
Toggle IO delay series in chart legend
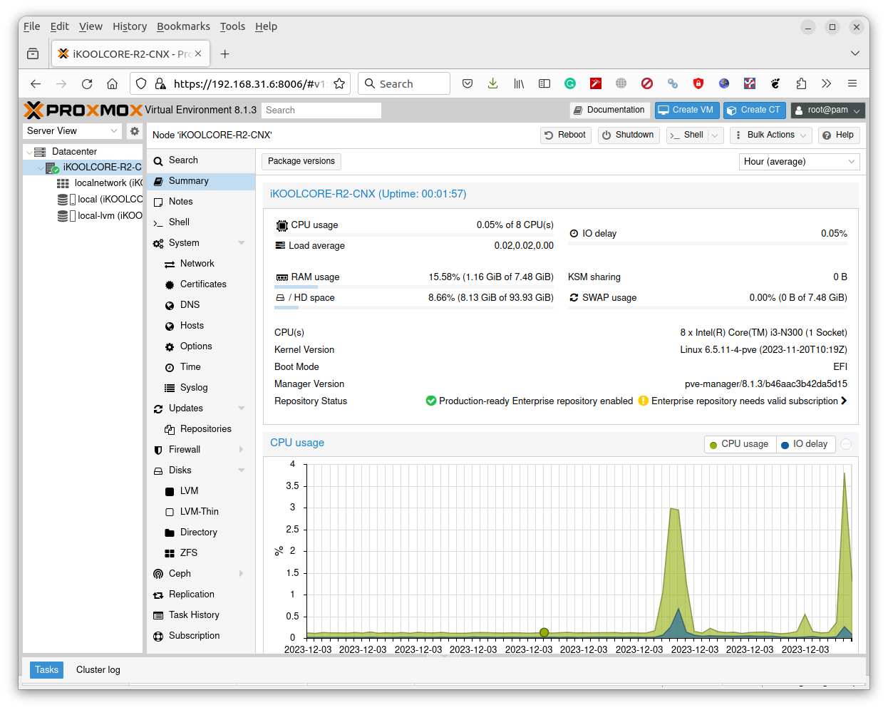(x=805, y=444)
